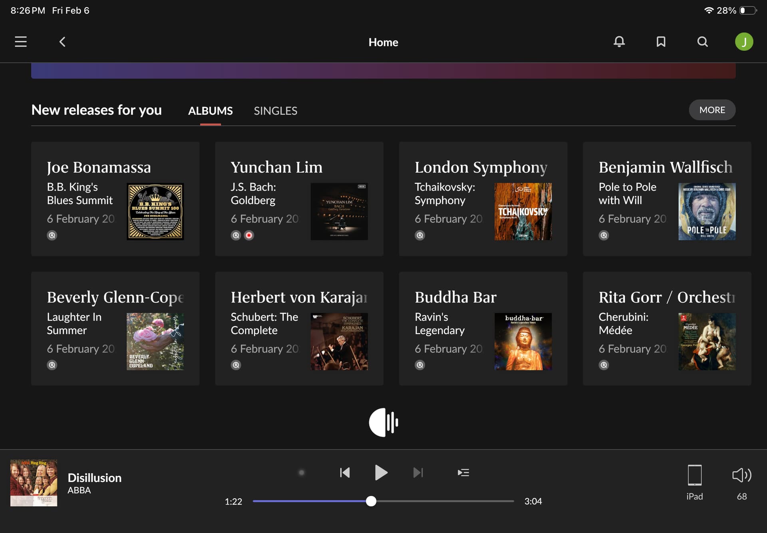Go back using the back arrow

[62, 42]
